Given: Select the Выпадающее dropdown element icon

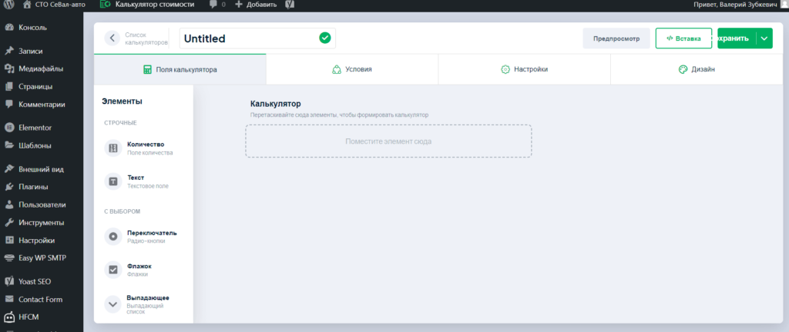Looking at the screenshot, I should point(113,304).
